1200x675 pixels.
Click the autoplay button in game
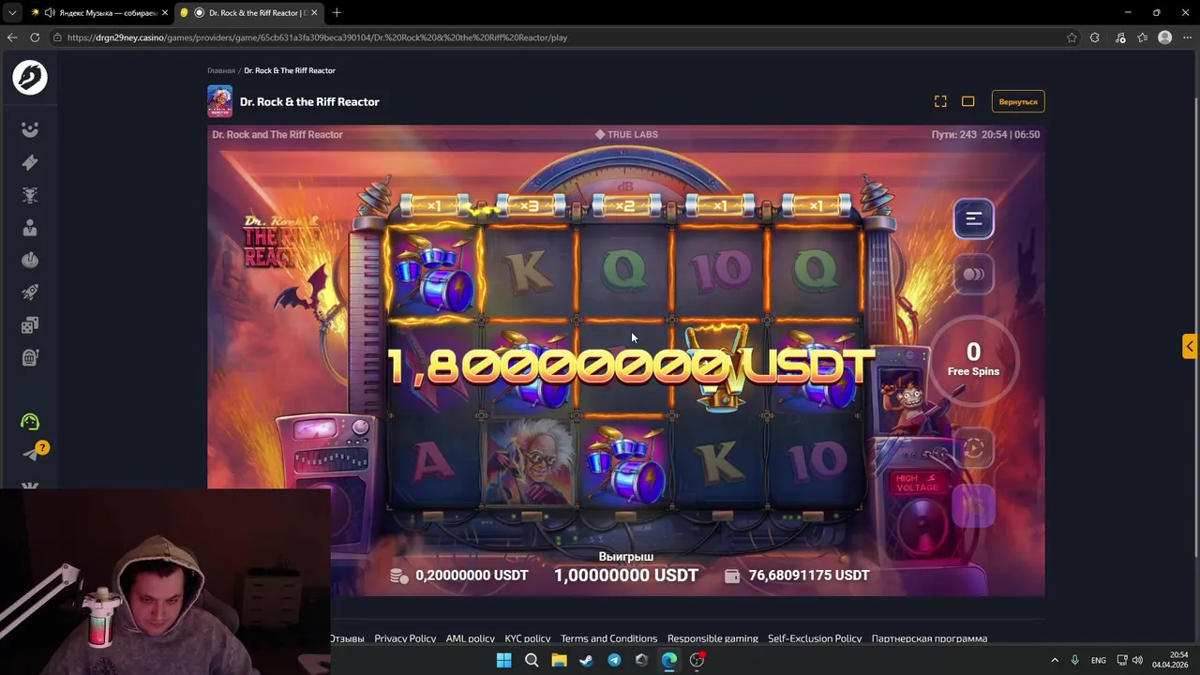(x=973, y=448)
